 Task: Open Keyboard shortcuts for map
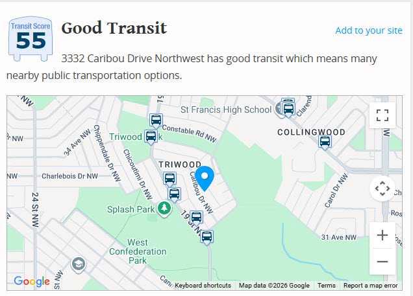(203, 286)
